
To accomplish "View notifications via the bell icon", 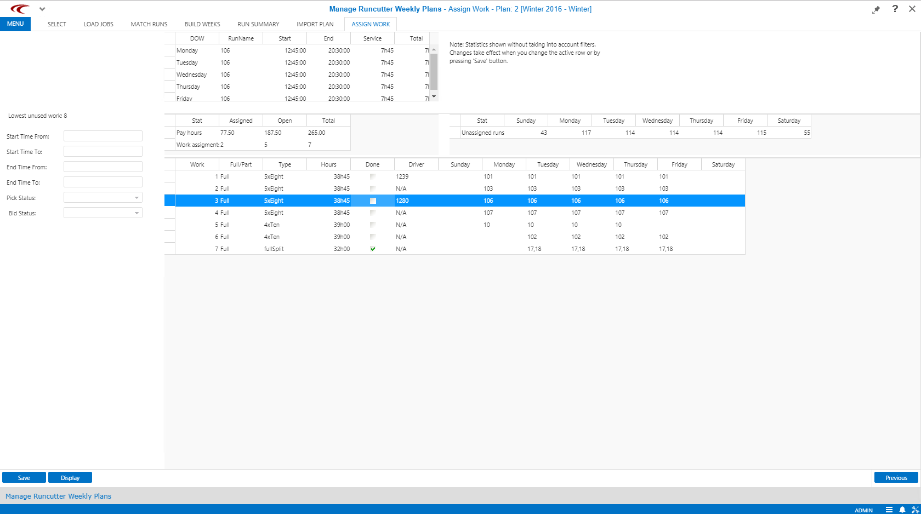I will point(902,510).
